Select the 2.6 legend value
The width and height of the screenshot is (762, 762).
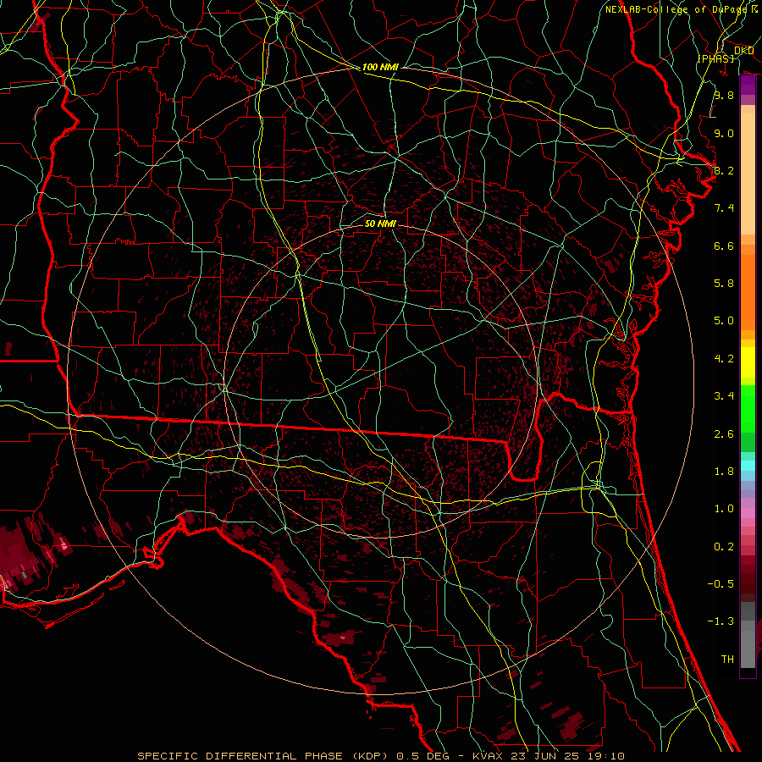tap(724, 434)
